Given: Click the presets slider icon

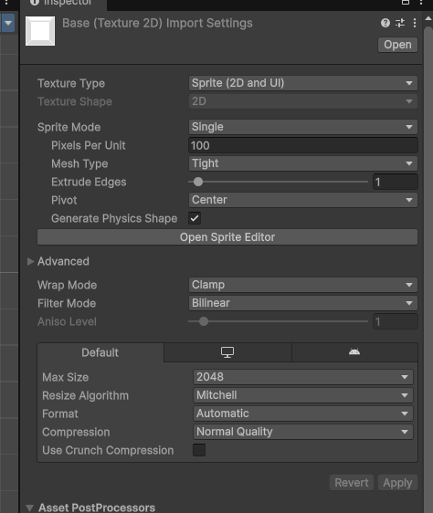Looking at the screenshot, I should point(400,23).
